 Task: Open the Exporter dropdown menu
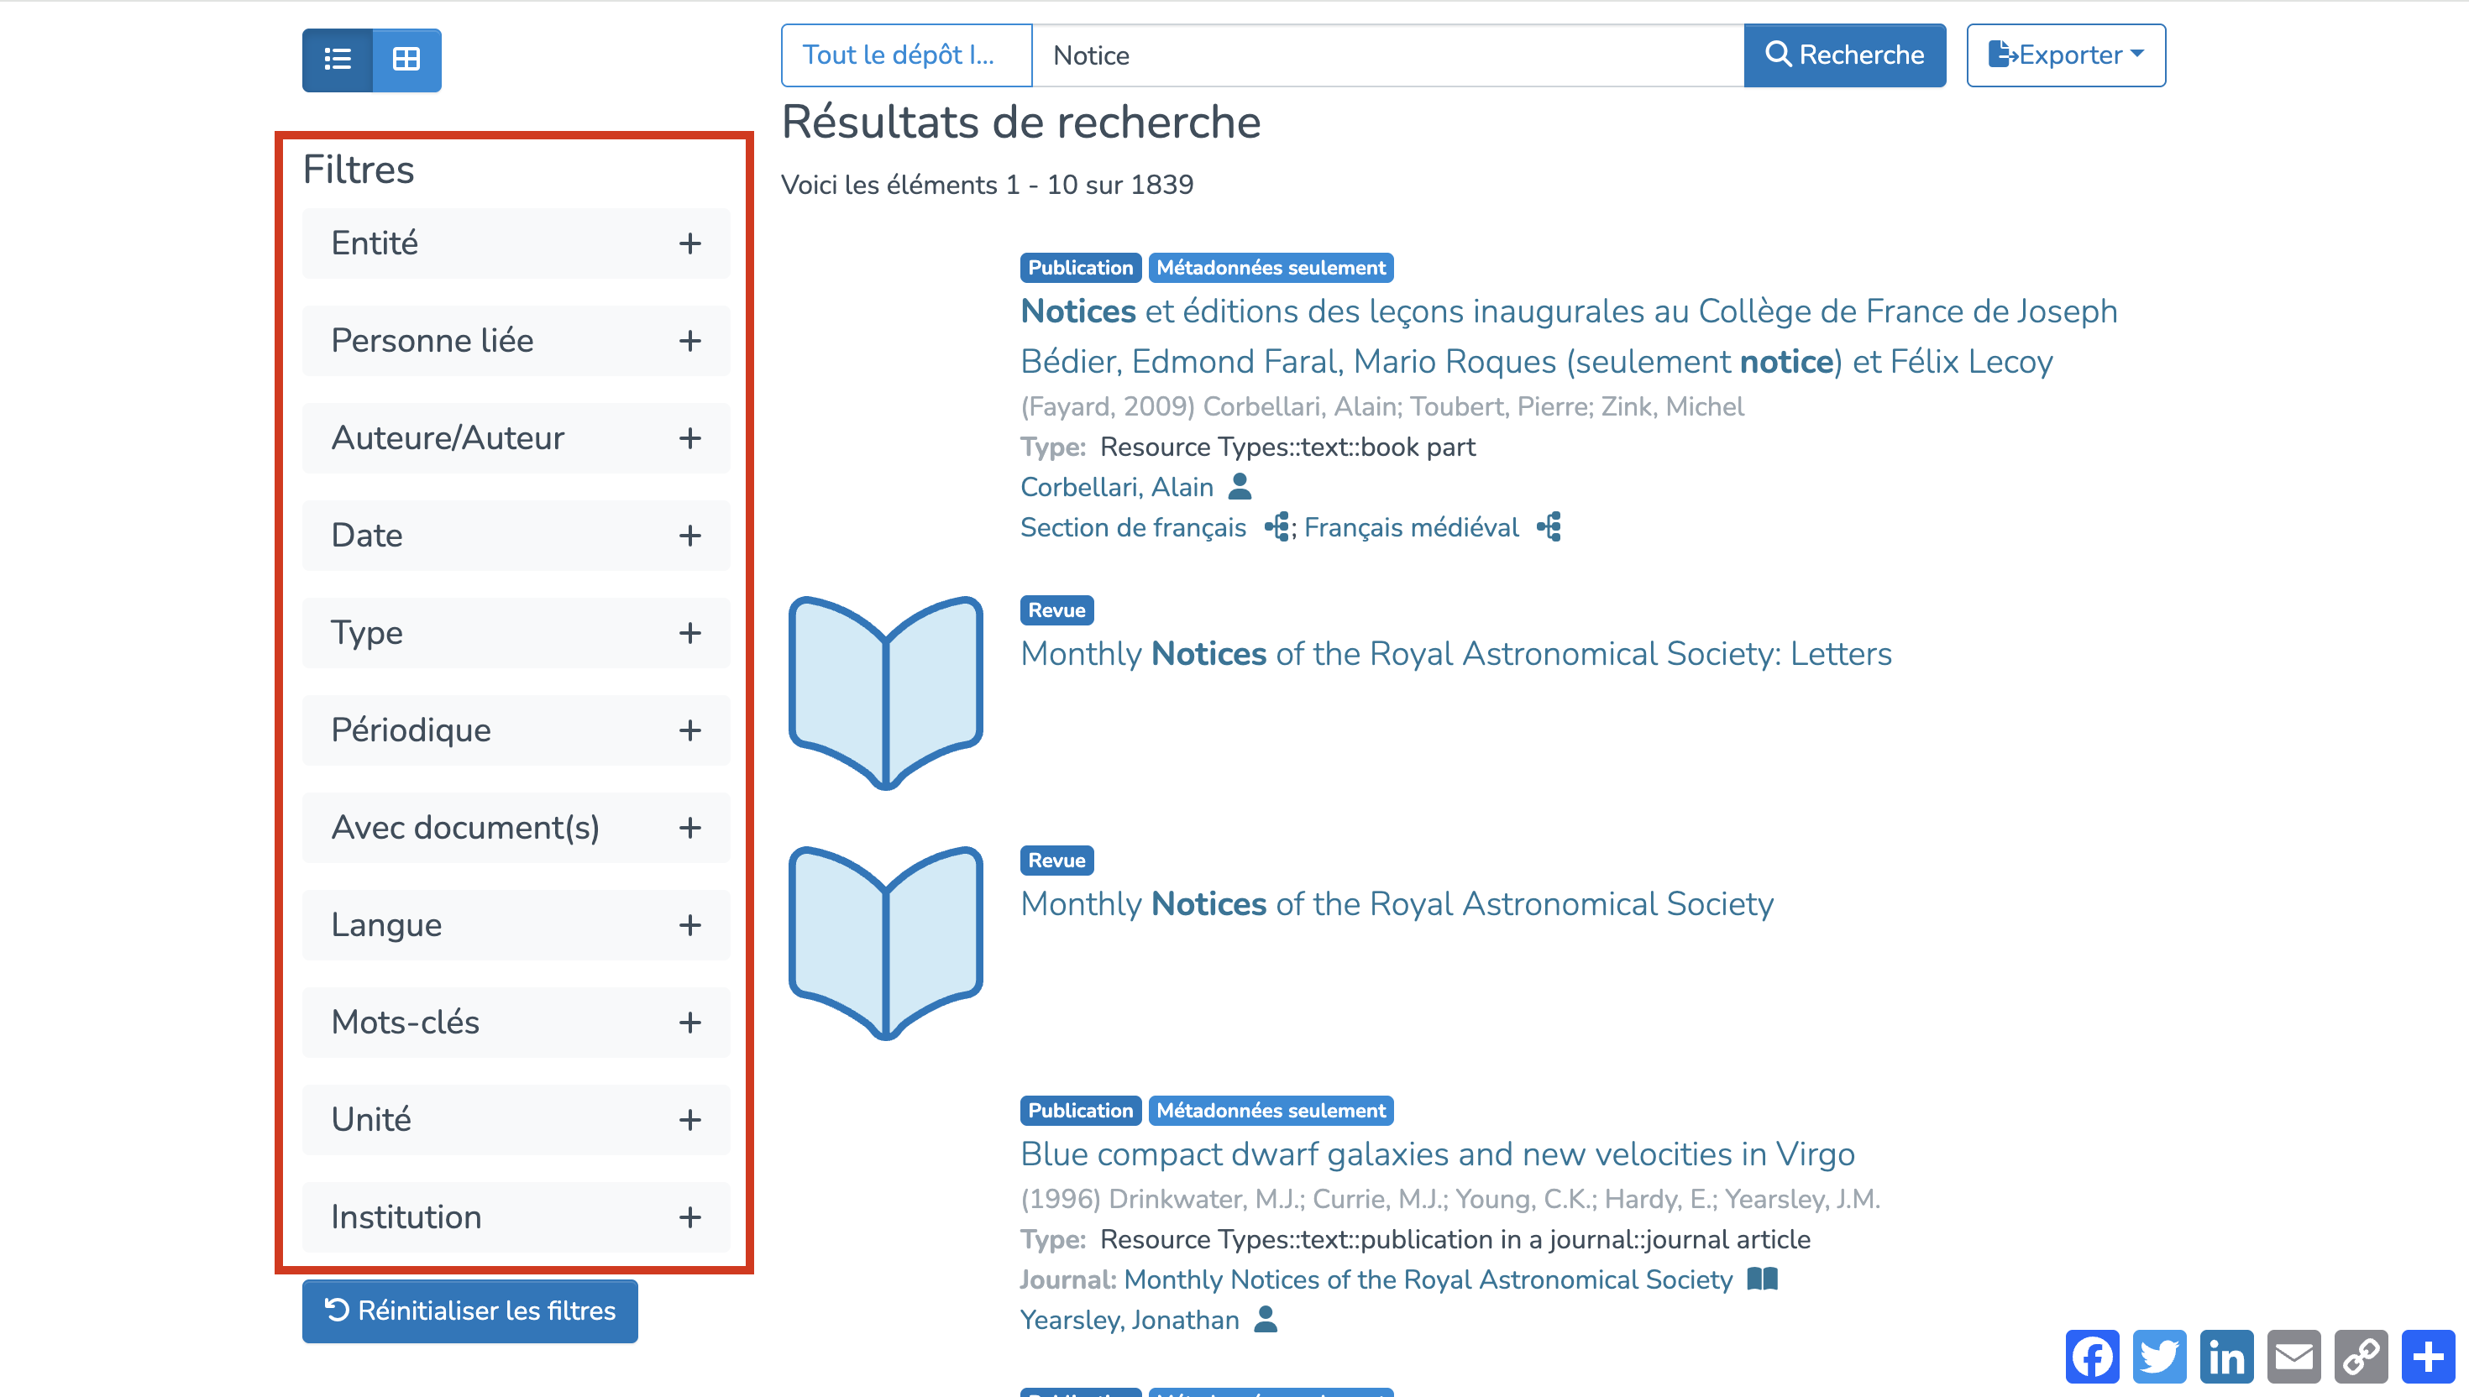(x=2066, y=55)
